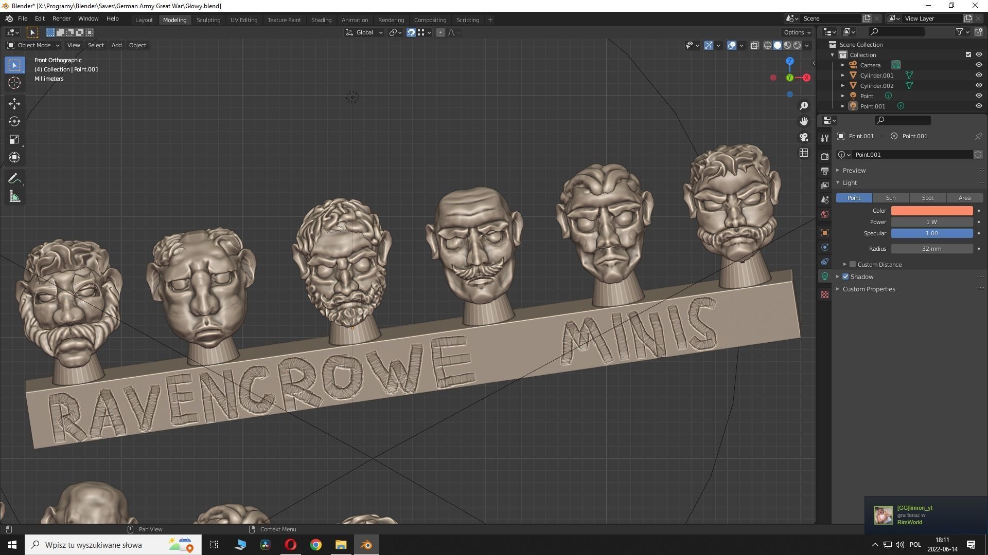988x555 pixels.
Task: Toggle the Snap magnet
Action: coord(411,32)
